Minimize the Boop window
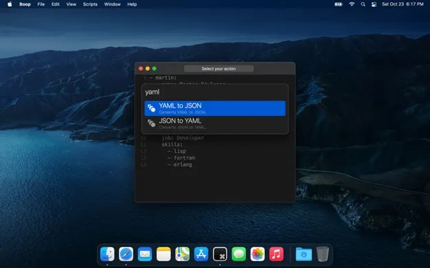The height and width of the screenshot is (268, 430). (148, 69)
